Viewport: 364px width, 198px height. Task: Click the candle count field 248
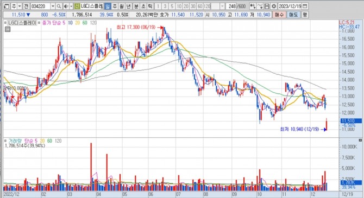coord(231,7)
